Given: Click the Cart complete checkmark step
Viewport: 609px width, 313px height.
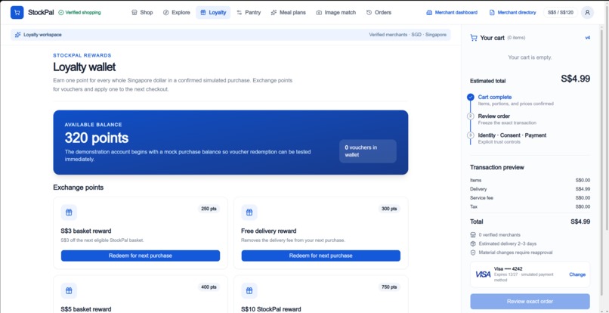Looking at the screenshot, I should [x=470, y=98].
